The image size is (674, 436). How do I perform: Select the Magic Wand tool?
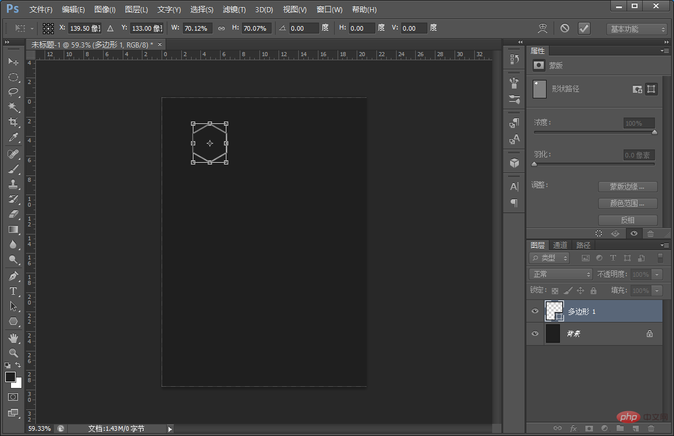click(13, 107)
